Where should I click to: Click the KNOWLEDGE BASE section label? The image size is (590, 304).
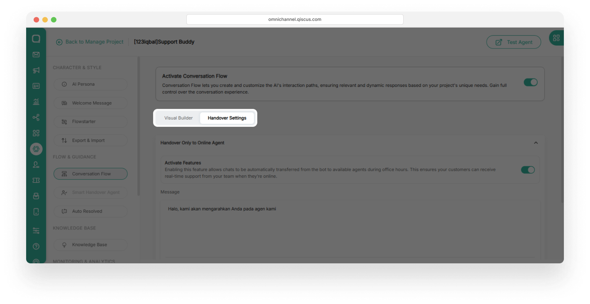(74, 228)
